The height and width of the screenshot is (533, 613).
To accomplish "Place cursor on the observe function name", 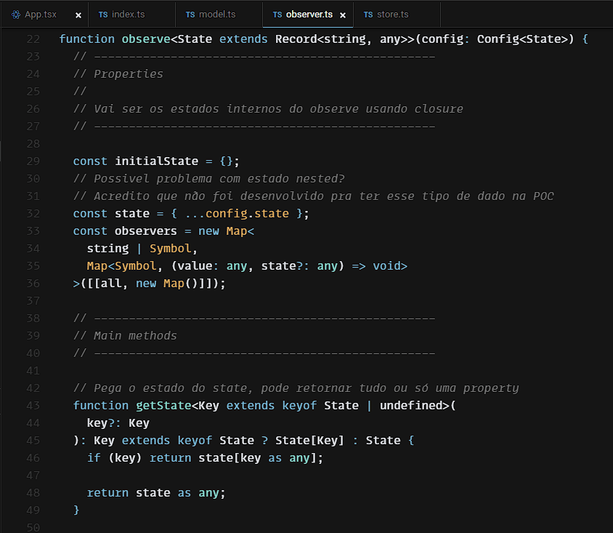I will click(x=146, y=39).
